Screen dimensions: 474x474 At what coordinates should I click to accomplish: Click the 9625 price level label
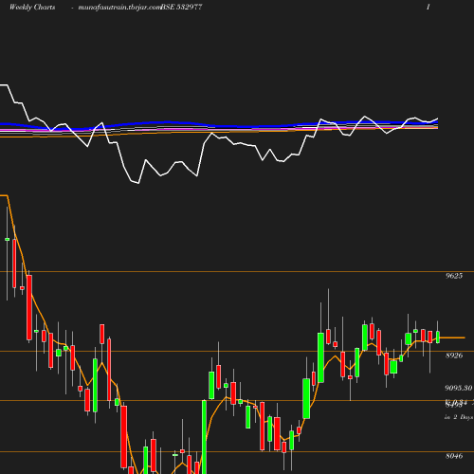coord(454,276)
